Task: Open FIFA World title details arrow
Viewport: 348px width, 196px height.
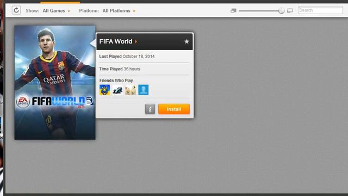Action: pyautogui.click(x=136, y=41)
